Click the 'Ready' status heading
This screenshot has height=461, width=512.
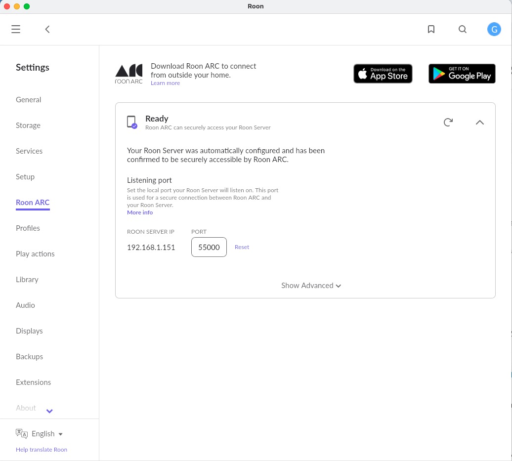point(157,119)
